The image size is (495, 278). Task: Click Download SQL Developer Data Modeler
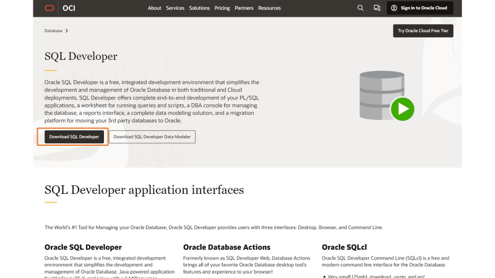coord(152,137)
